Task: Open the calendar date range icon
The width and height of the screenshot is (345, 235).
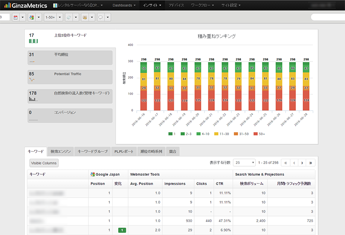Action: (x=16, y=17)
